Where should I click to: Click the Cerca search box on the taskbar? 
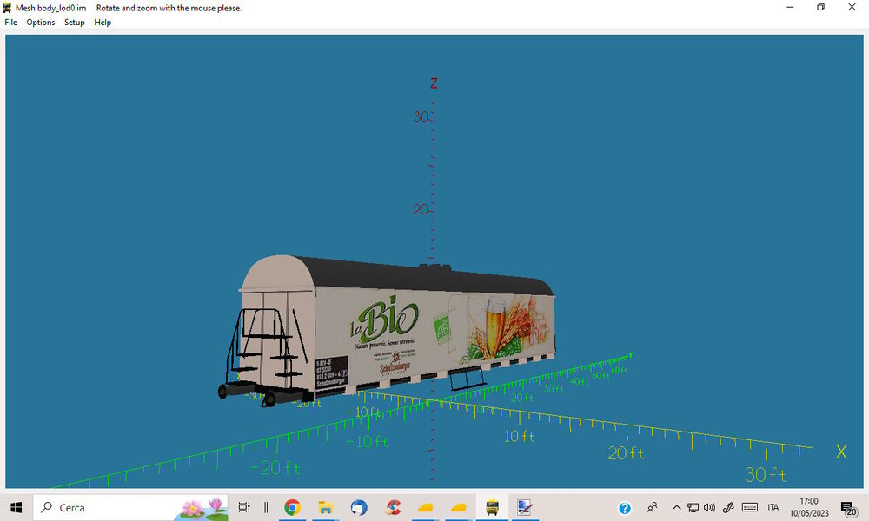(x=131, y=507)
